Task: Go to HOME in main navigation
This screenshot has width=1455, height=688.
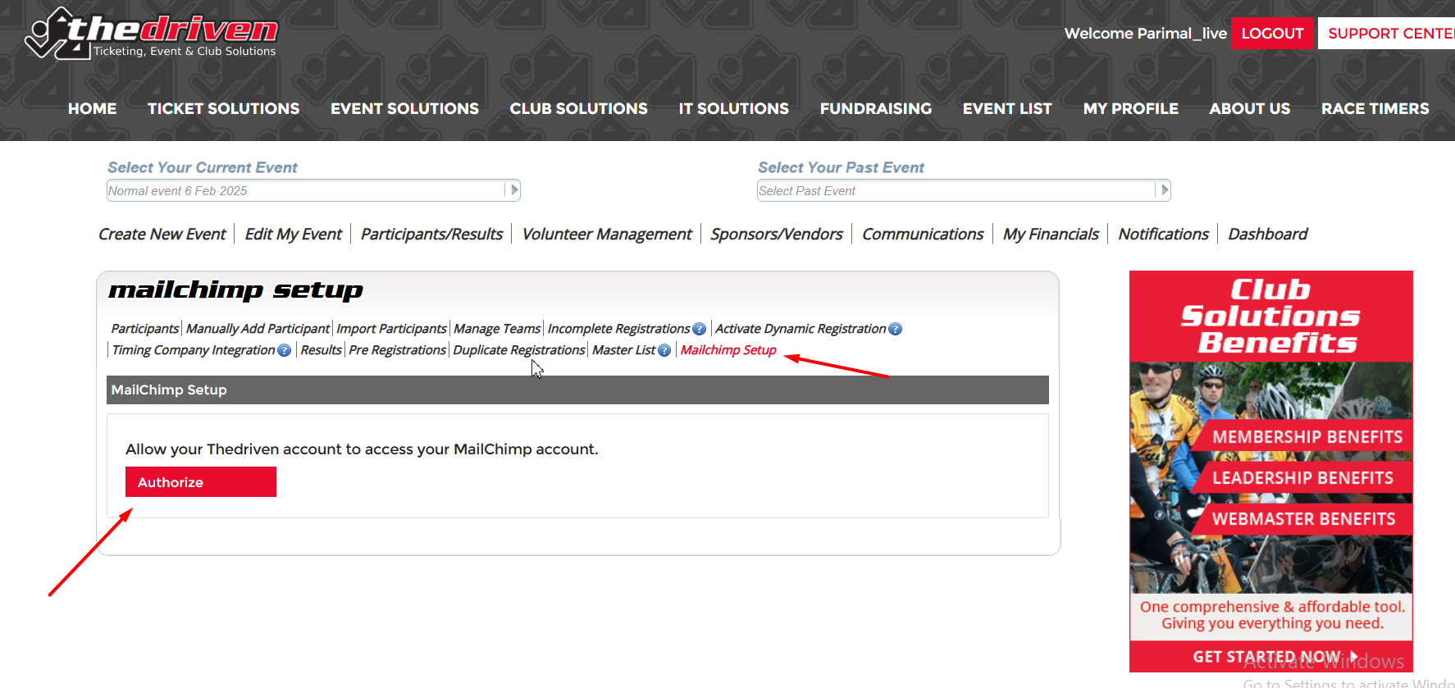Action: [x=92, y=108]
